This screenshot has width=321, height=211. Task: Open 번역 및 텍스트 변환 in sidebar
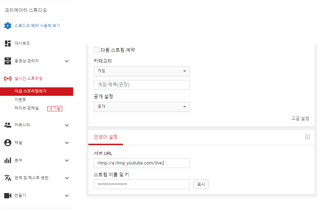(x=31, y=178)
